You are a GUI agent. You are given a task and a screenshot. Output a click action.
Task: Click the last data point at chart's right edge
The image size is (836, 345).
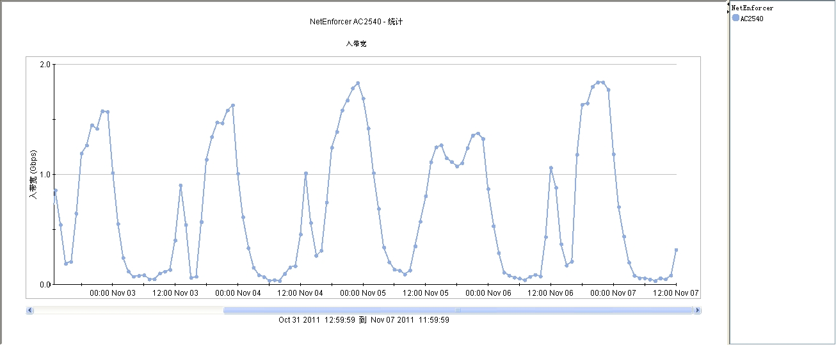point(676,250)
